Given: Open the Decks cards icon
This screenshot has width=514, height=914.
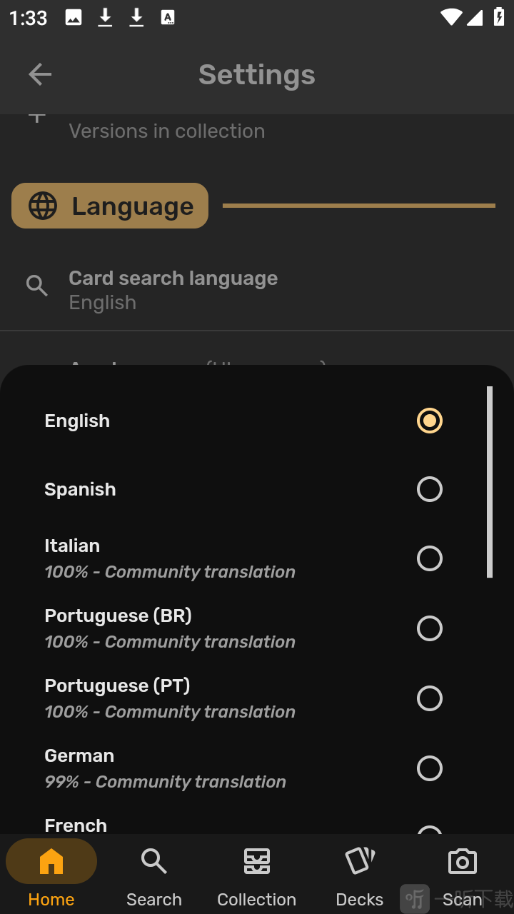Looking at the screenshot, I should 360,861.
